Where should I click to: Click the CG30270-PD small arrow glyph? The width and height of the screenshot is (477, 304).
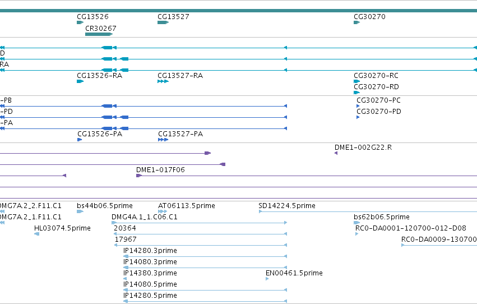pos(358,117)
